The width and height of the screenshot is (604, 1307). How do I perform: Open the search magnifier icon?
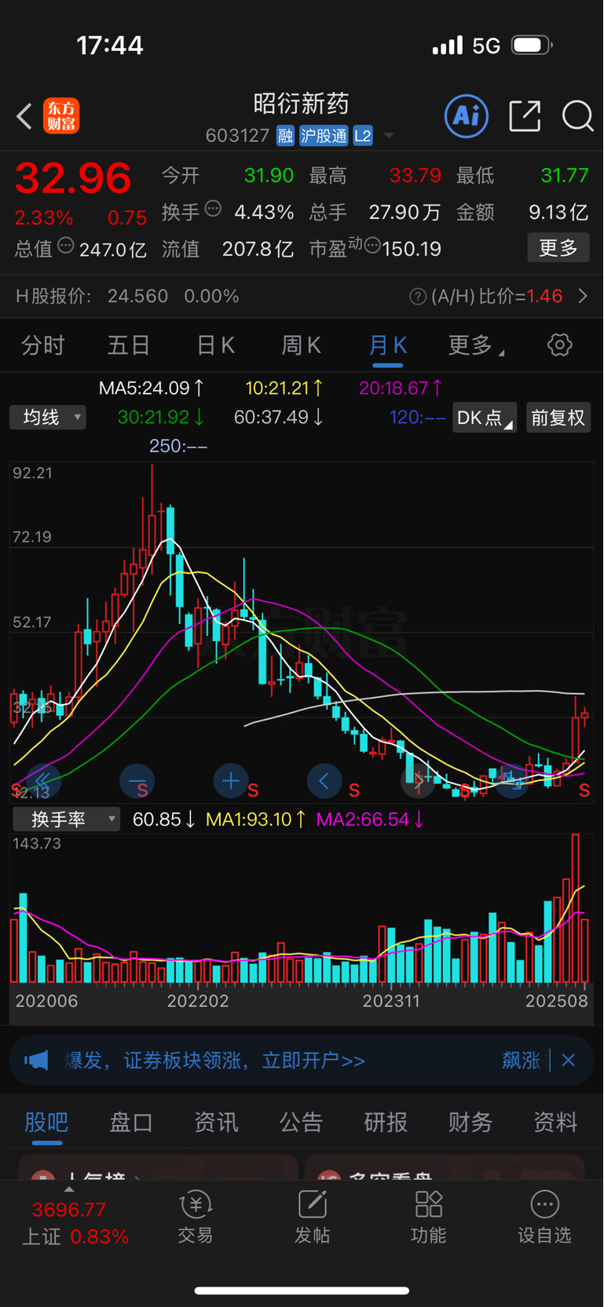[x=577, y=116]
